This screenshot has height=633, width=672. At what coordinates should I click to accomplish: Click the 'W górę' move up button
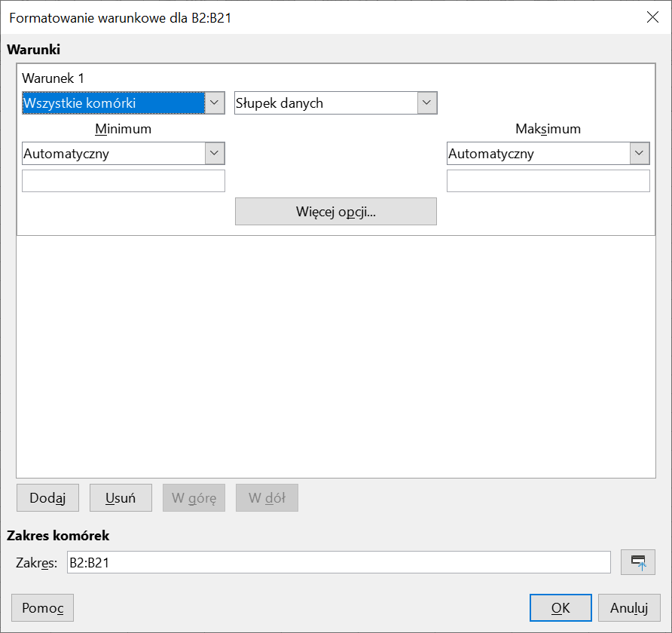tap(194, 497)
